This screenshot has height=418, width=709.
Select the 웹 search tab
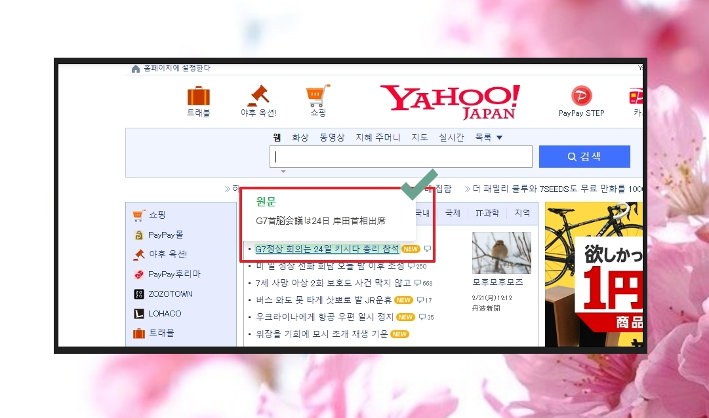[x=277, y=138]
